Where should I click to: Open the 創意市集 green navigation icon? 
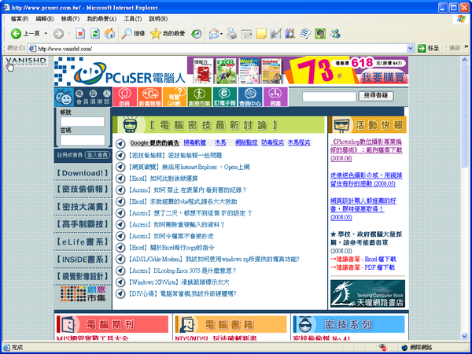click(x=200, y=97)
